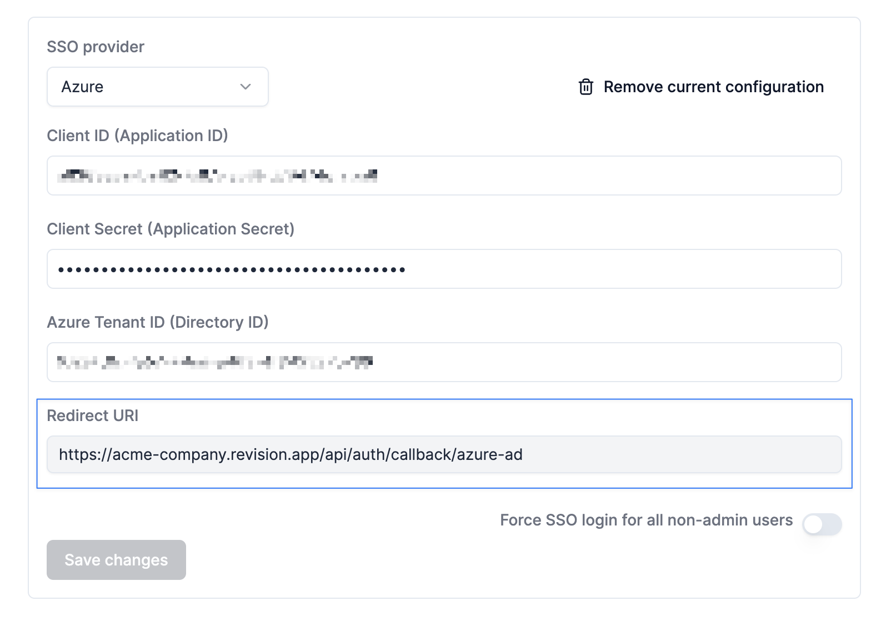This screenshot has height=631, width=891.
Task: Click Remove current configuration
Action: pos(713,87)
